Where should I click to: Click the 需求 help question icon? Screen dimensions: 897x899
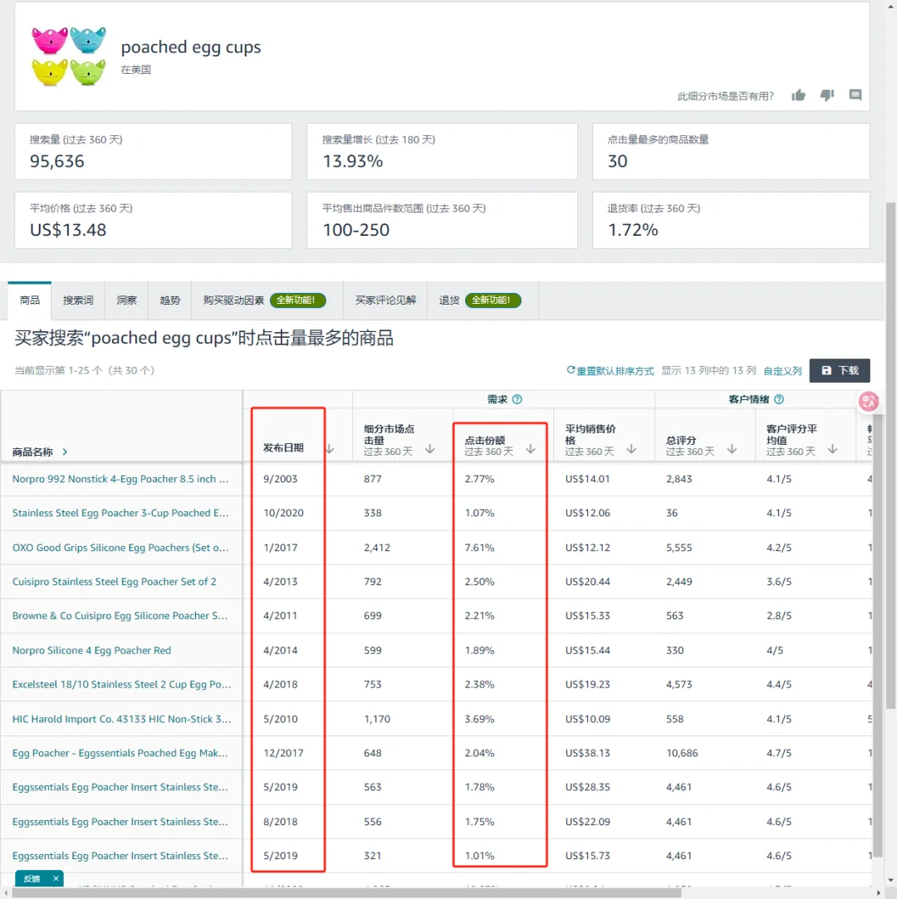pos(517,399)
